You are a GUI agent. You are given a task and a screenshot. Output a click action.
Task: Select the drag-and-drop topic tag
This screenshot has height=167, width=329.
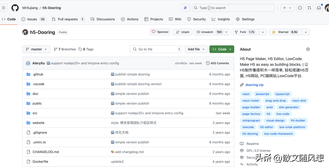point(275,101)
